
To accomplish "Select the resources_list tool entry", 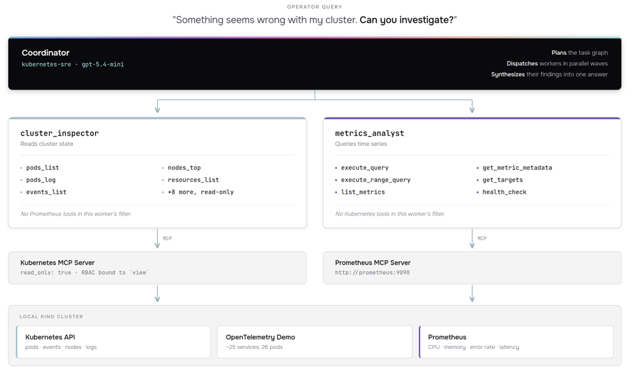I will [x=193, y=179].
